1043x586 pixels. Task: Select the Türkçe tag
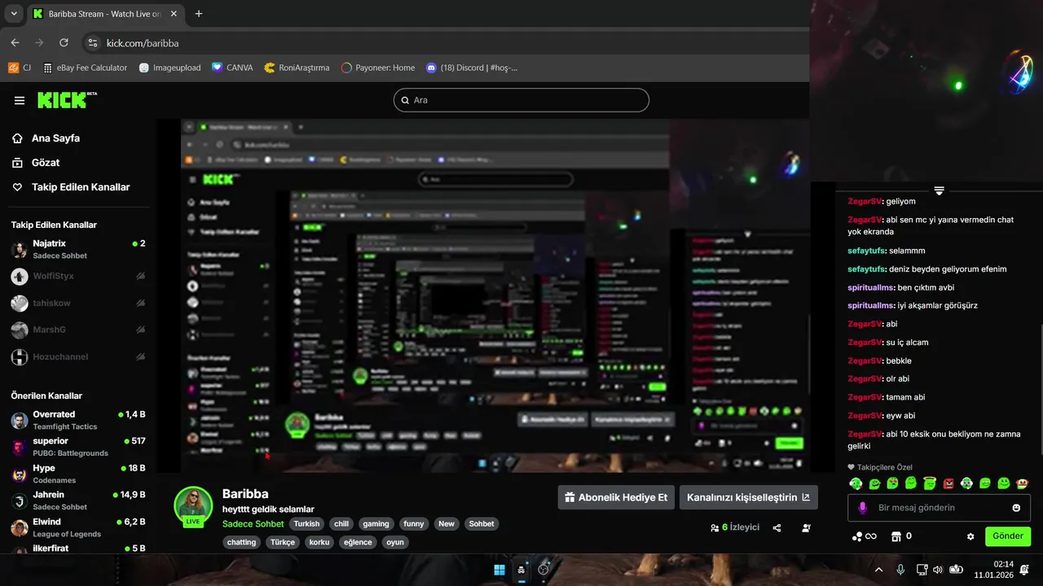[x=283, y=542]
